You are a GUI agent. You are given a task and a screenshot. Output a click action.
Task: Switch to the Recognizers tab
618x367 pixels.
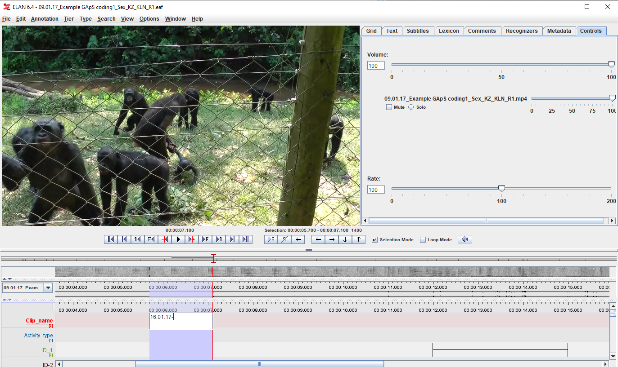(x=522, y=31)
